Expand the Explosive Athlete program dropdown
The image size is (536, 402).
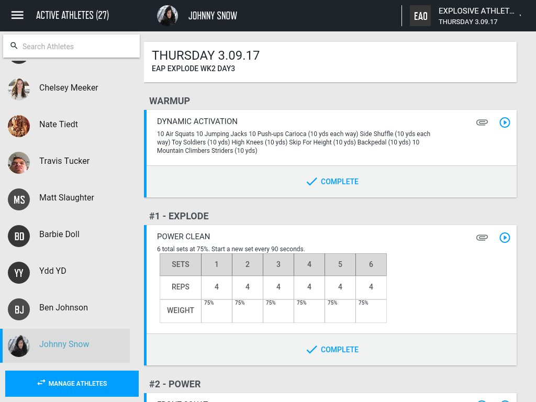tap(520, 15)
